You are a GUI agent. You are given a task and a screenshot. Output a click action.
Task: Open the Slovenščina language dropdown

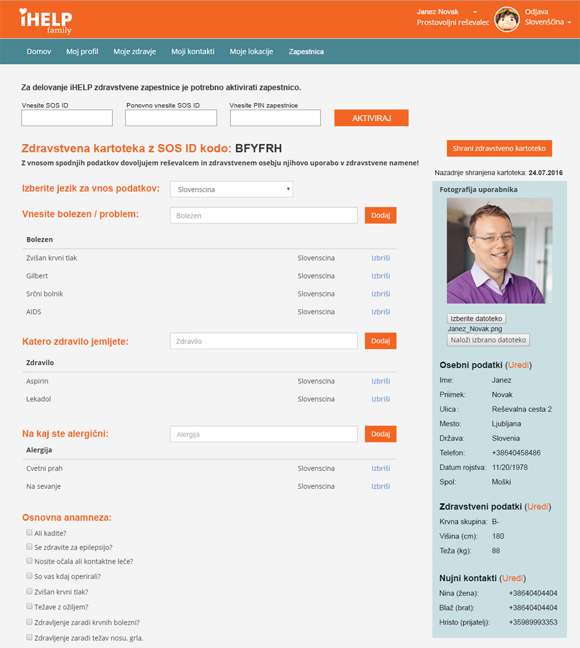pos(548,23)
